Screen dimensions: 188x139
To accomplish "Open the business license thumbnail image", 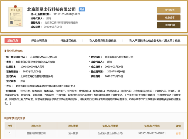I will point(15,16).
